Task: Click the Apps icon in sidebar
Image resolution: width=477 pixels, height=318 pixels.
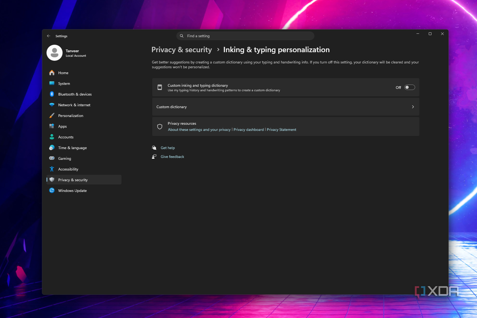Action: point(52,126)
